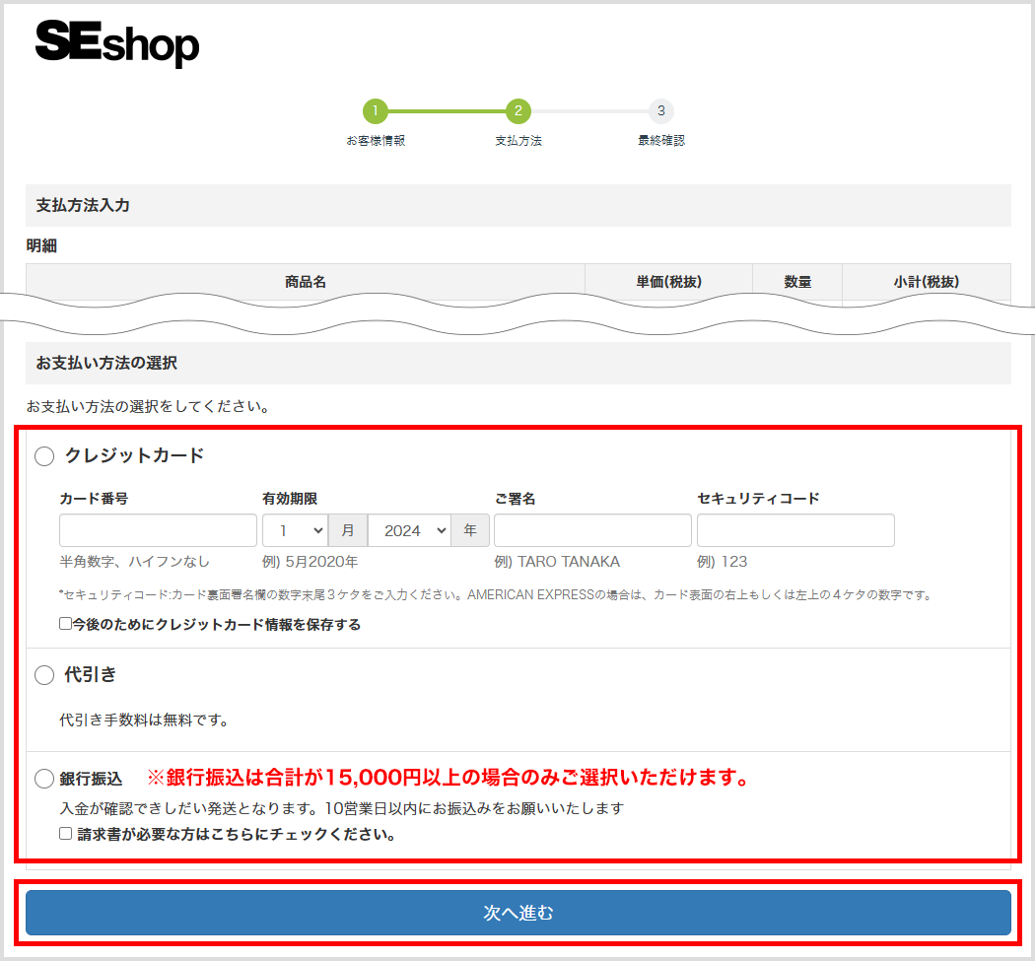Open the expiration month dropdown

tap(296, 530)
